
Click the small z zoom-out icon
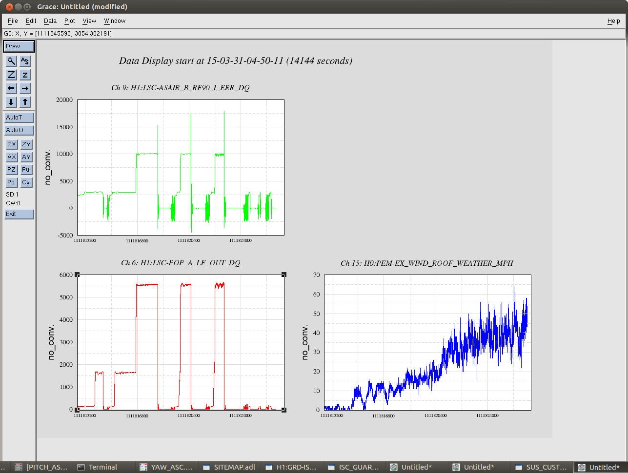click(25, 75)
